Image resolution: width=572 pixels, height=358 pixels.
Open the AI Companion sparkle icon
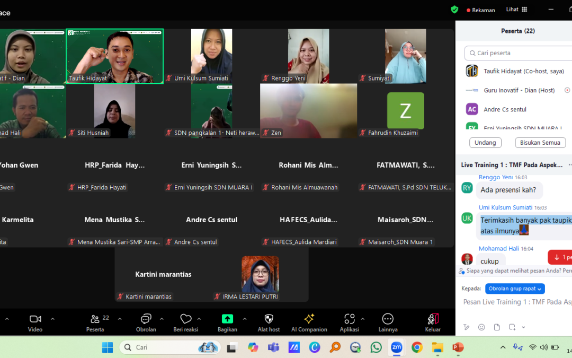point(309,319)
